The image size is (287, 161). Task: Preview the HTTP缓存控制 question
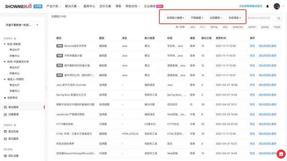[x=252, y=124]
